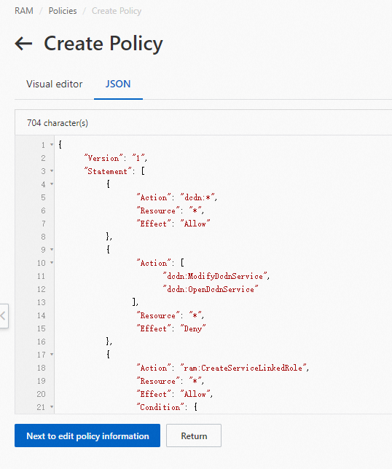Click the 704 character(s) counter text
This screenshot has width=392, height=469.
click(58, 123)
